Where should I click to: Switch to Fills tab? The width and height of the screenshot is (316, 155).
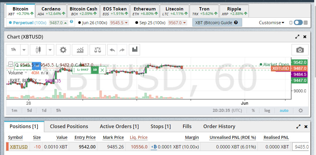[x=187, y=127]
